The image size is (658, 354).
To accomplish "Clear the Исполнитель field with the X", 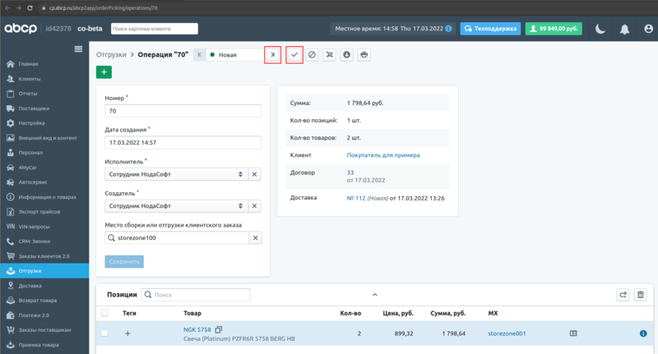I will pos(254,174).
